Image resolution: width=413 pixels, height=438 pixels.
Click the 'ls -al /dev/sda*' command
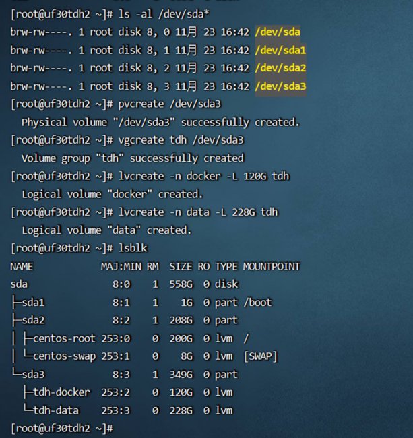164,14
